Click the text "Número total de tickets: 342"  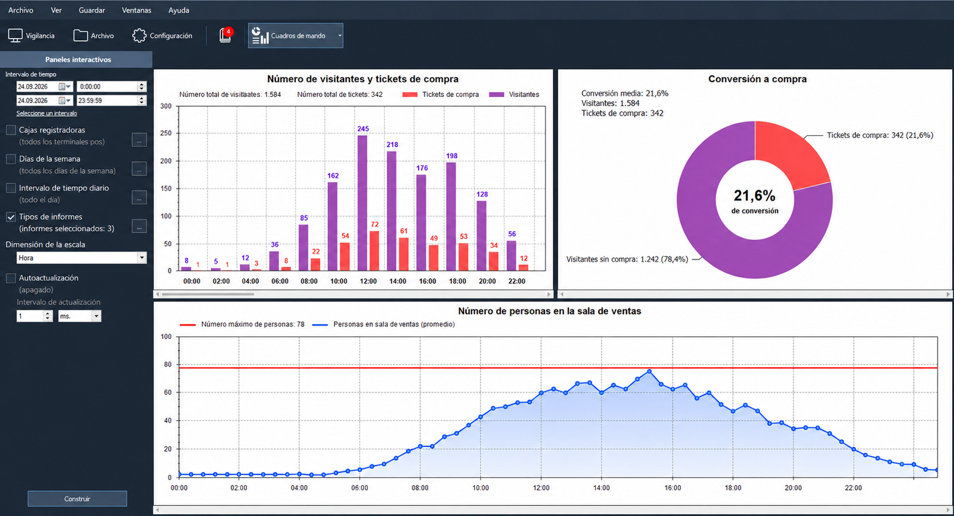[340, 95]
